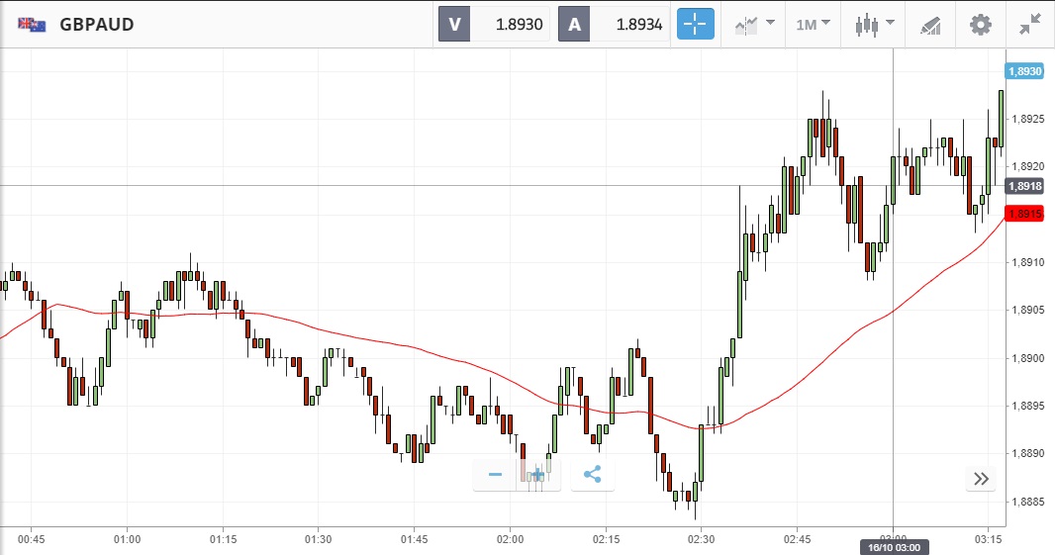Click the 01:45 time axis label

click(x=414, y=539)
